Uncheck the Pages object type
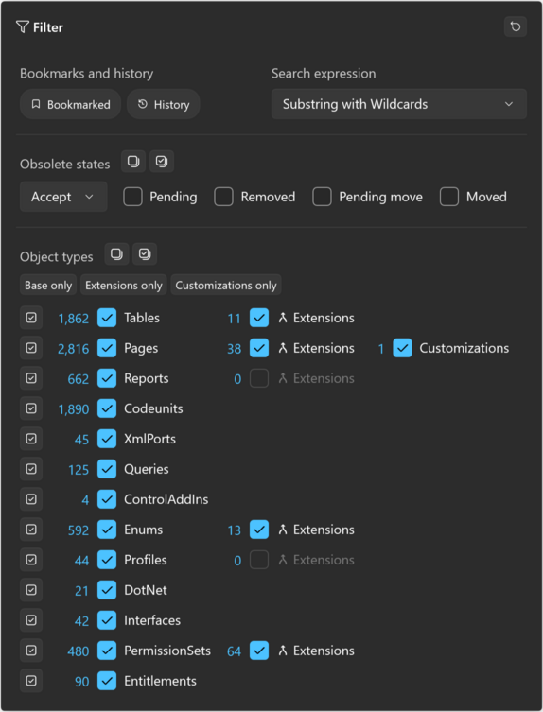Image resolution: width=543 pixels, height=712 pixels. click(x=107, y=348)
